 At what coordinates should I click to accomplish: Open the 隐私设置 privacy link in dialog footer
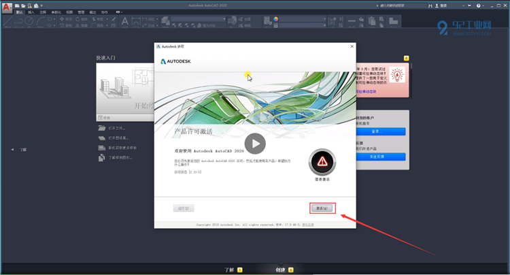(x=307, y=225)
